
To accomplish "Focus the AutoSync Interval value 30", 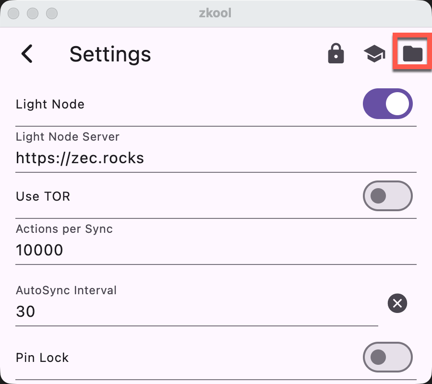I will pyautogui.click(x=26, y=312).
